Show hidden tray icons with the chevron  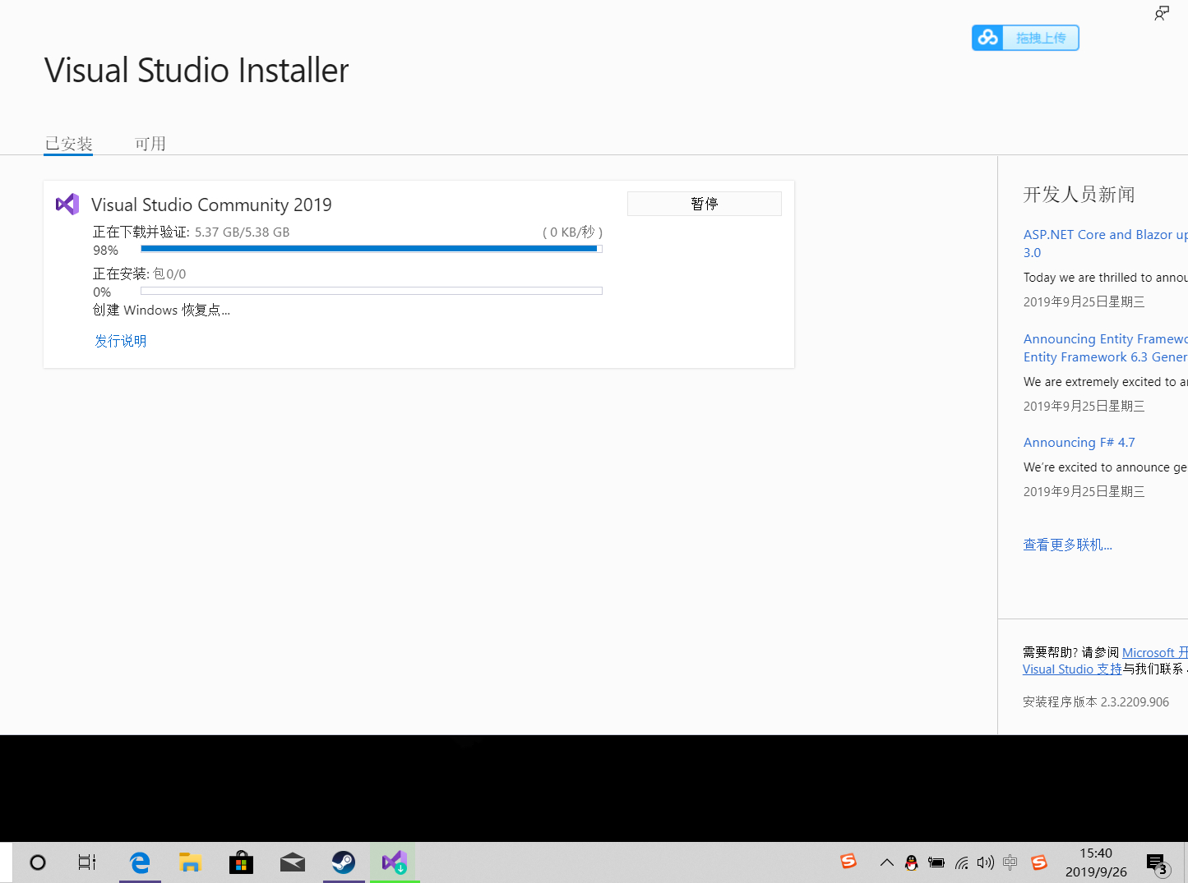[886, 862]
